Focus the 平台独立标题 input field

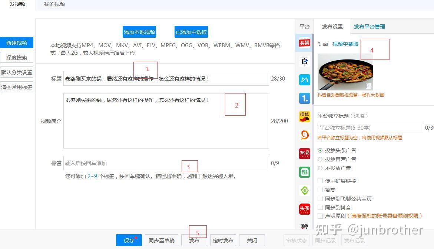[x=370, y=127]
